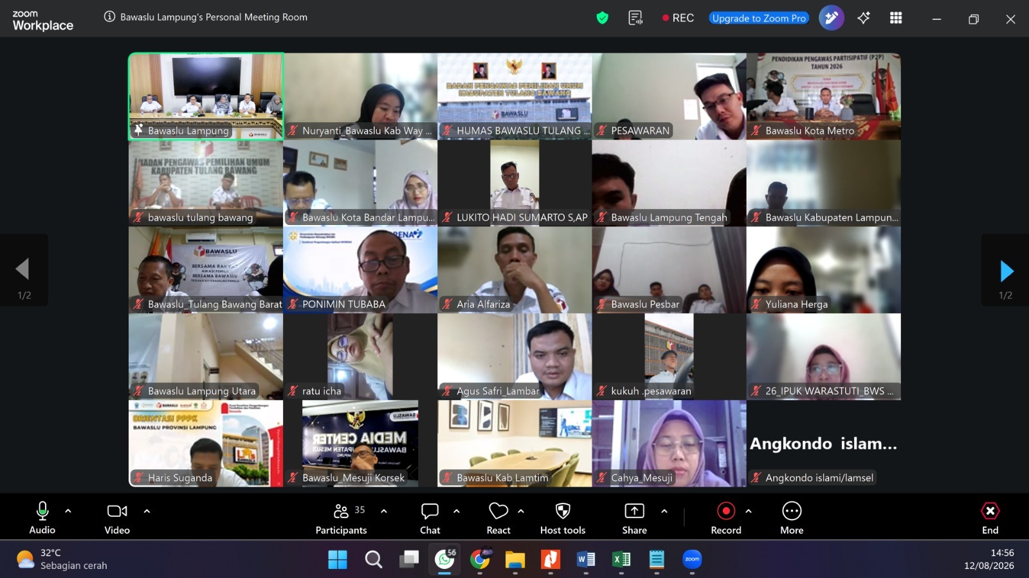
Task: Click the meeting info icon beside the title
Action: 109,17
